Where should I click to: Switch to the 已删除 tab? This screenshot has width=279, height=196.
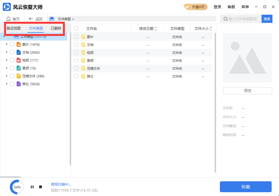[x=56, y=28]
